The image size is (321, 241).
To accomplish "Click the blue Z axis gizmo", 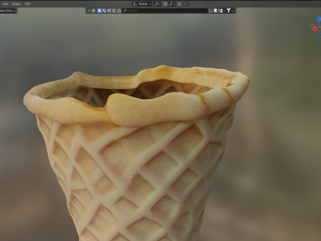I will coord(319,19).
